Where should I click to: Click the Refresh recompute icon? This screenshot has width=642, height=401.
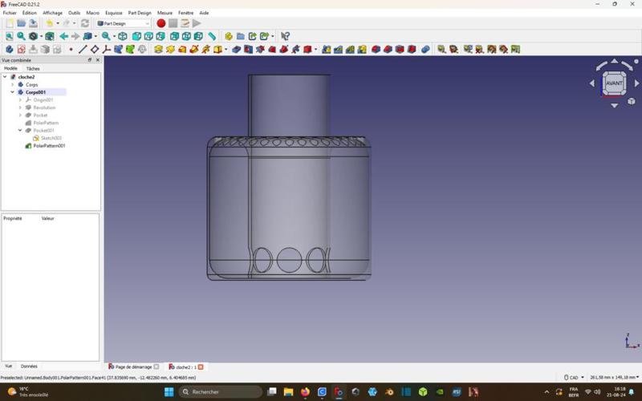[x=85, y=23]
